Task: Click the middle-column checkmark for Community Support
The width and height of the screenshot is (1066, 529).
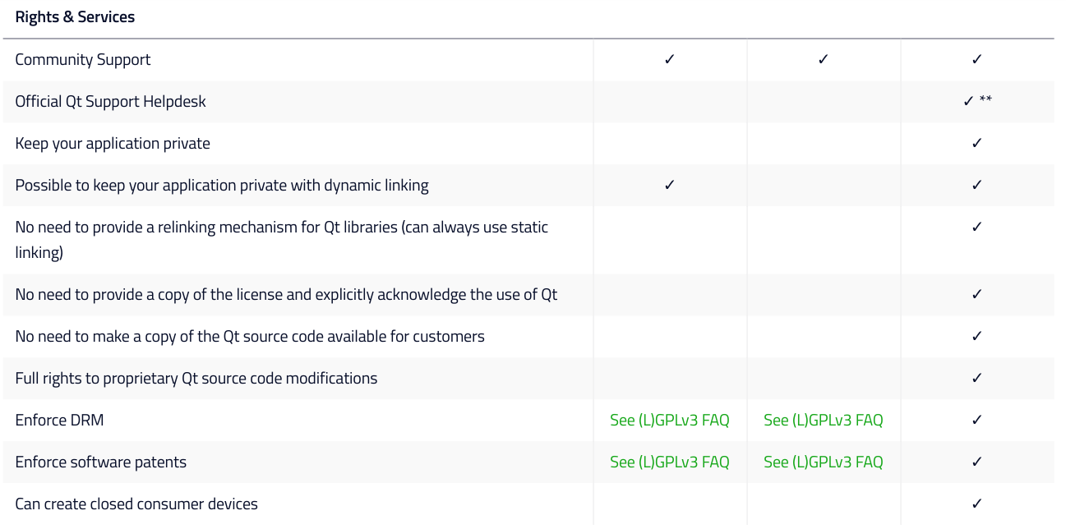Action: tap(824, 60)
